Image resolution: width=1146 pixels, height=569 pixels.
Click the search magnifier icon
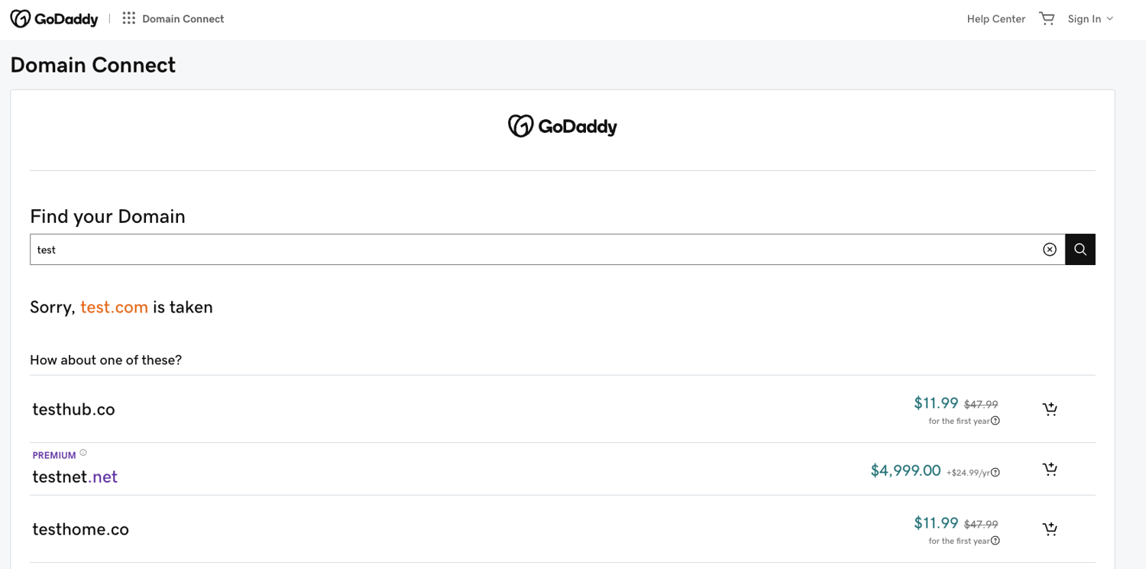(x=1080, y=249)
